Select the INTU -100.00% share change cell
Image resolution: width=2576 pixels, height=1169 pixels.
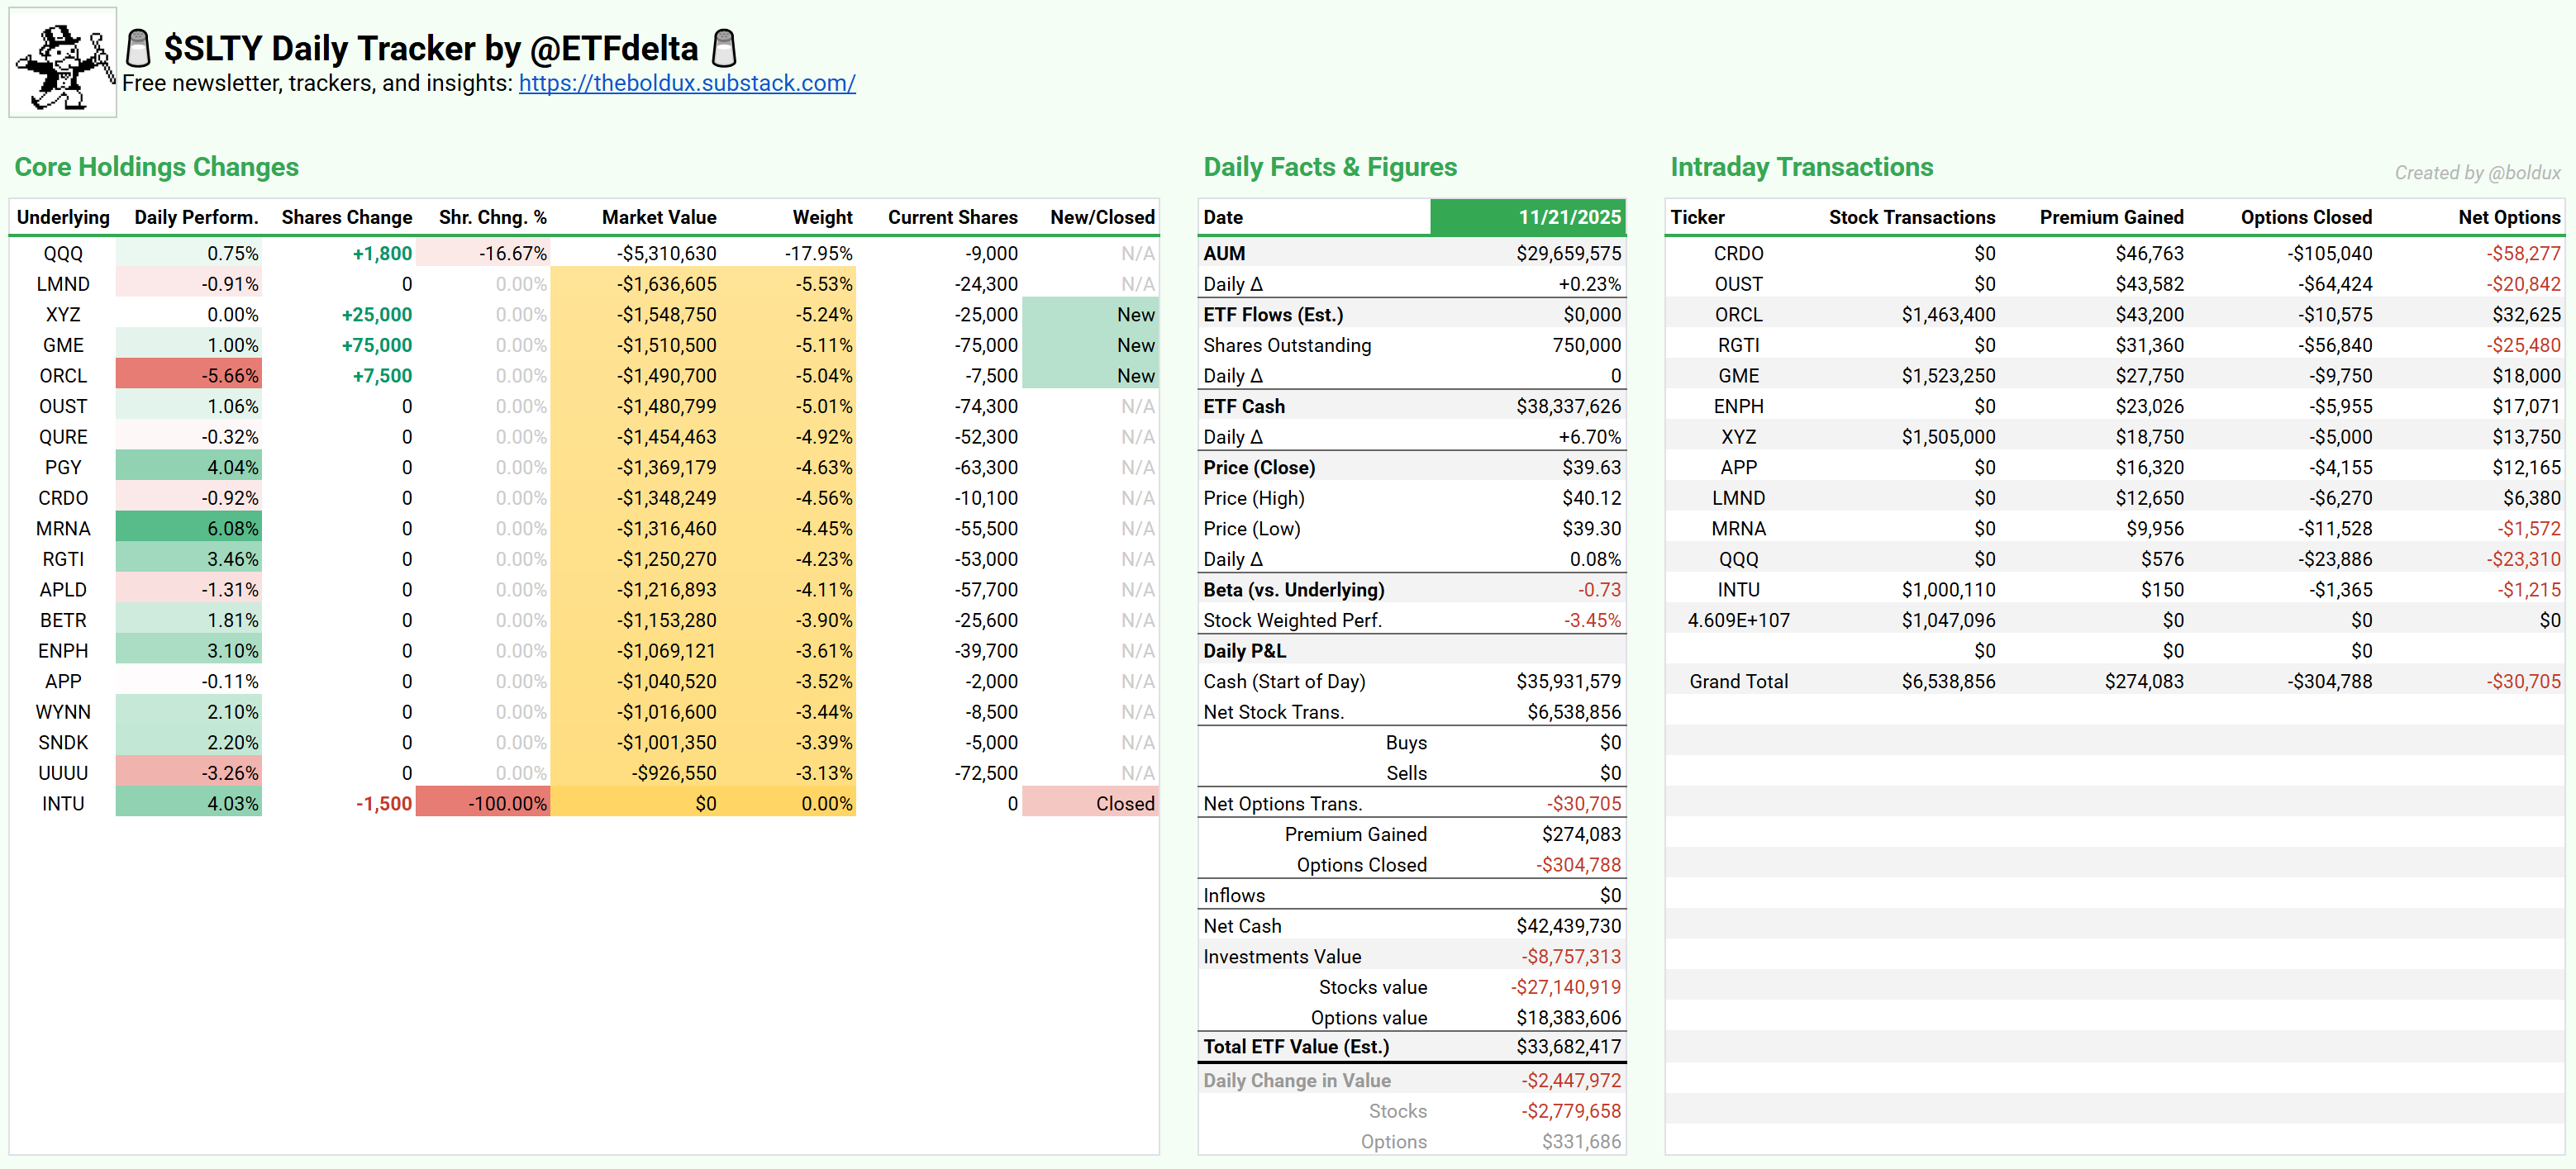point(484,804)
